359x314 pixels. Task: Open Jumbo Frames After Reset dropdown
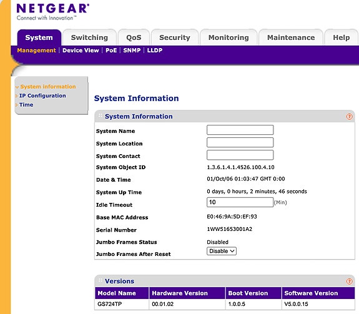pyautogui.click(x=222, y=251)
